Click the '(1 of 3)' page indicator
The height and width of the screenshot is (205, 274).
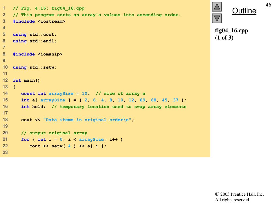(224, 38)
